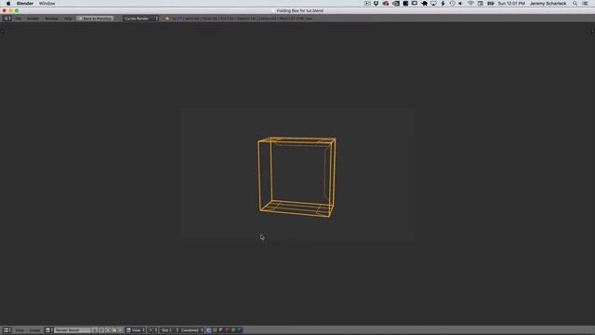The height and width of the screenshot is (335, 595).
Task: Select color-only channel display icon
Action: click(x=215, y=330)
